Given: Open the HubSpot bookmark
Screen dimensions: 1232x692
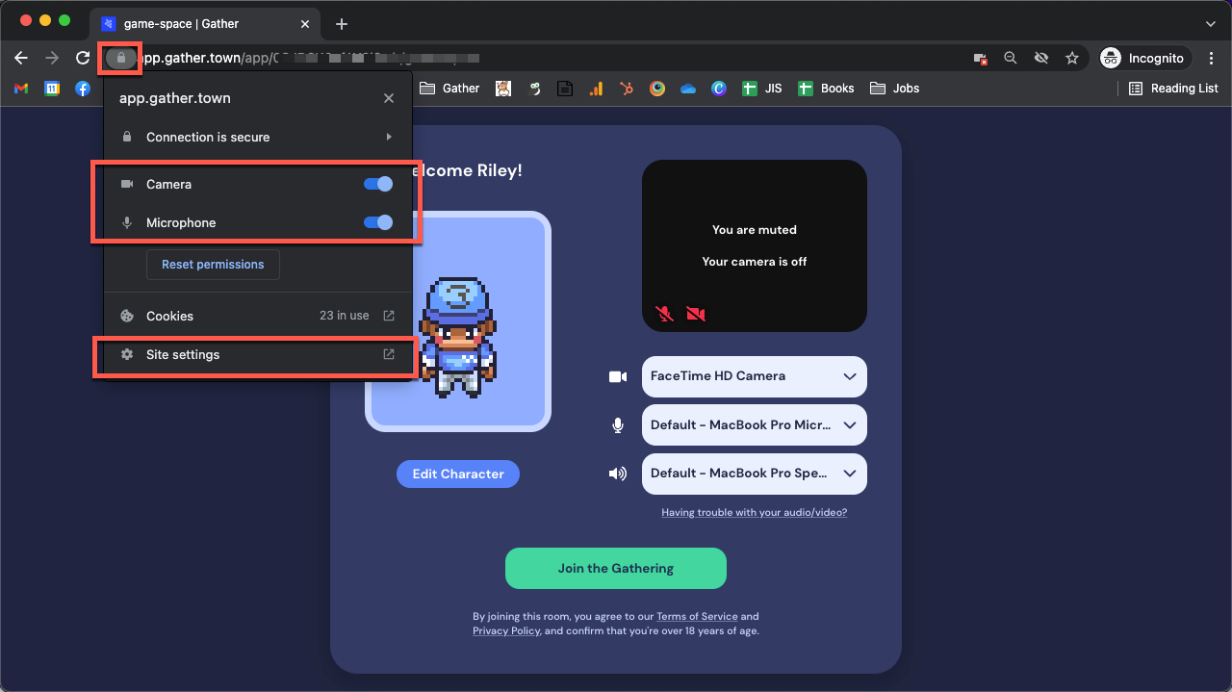Looking at the screenshot, I should click(627, 89).
